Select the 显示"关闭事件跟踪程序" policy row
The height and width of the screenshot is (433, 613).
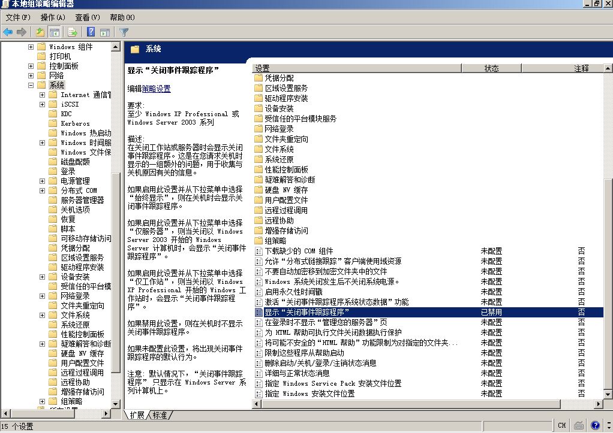pyautogui.click(x=428, y=312)
